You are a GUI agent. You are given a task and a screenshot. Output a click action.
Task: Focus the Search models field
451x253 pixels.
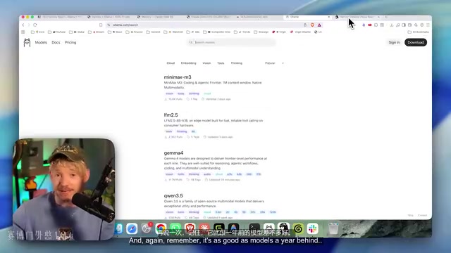(232, 42)
